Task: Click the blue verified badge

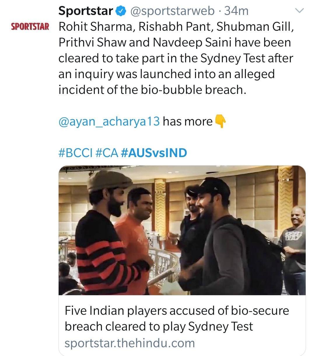Action: (x=121, y=11)
